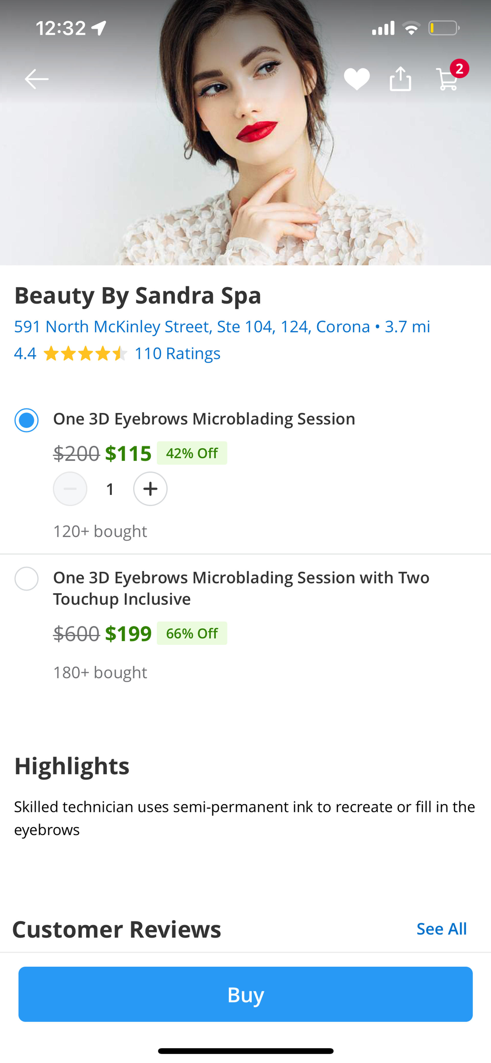The image size is (491, 1063).
Task: View the 110 Ratings link
Action: click(177, 354)
